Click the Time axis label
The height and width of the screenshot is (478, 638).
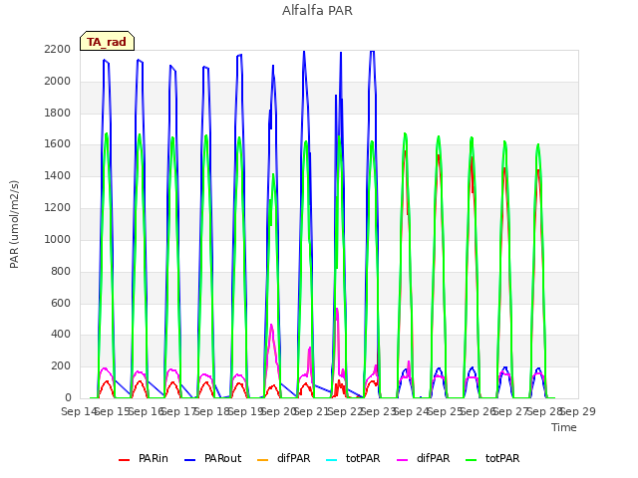pyautogui.click(x=564, y=427)
